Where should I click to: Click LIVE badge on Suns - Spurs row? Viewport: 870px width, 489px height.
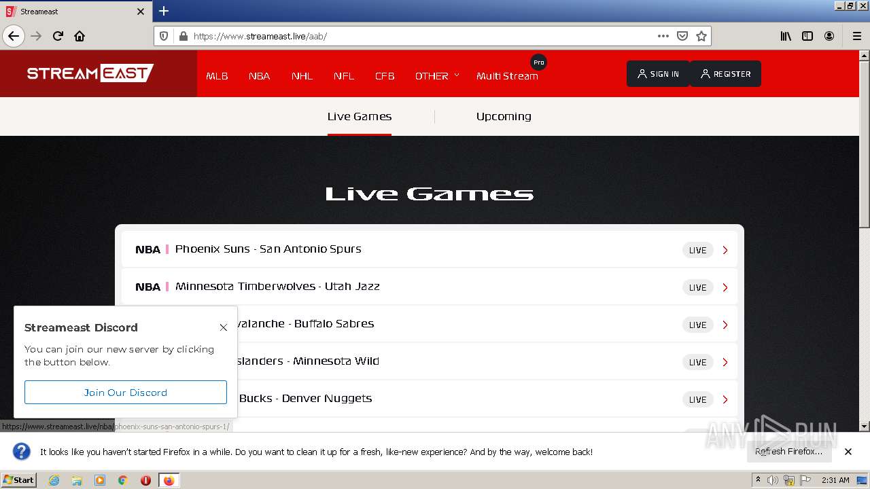(698, 250)
